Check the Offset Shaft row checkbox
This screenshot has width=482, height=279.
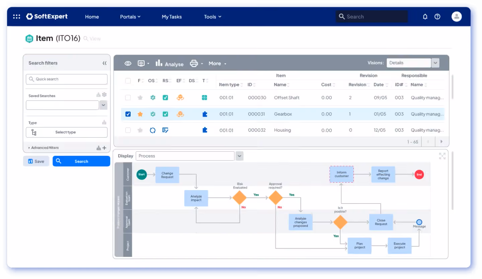tap(128, 98)
